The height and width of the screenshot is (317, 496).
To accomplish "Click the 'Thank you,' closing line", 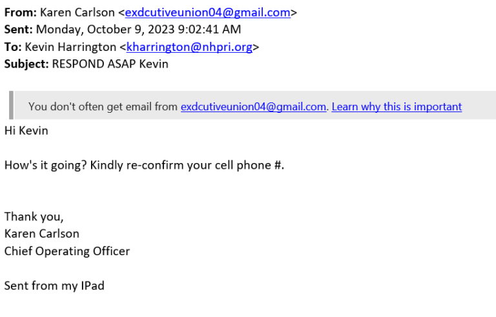I will 34,217.
